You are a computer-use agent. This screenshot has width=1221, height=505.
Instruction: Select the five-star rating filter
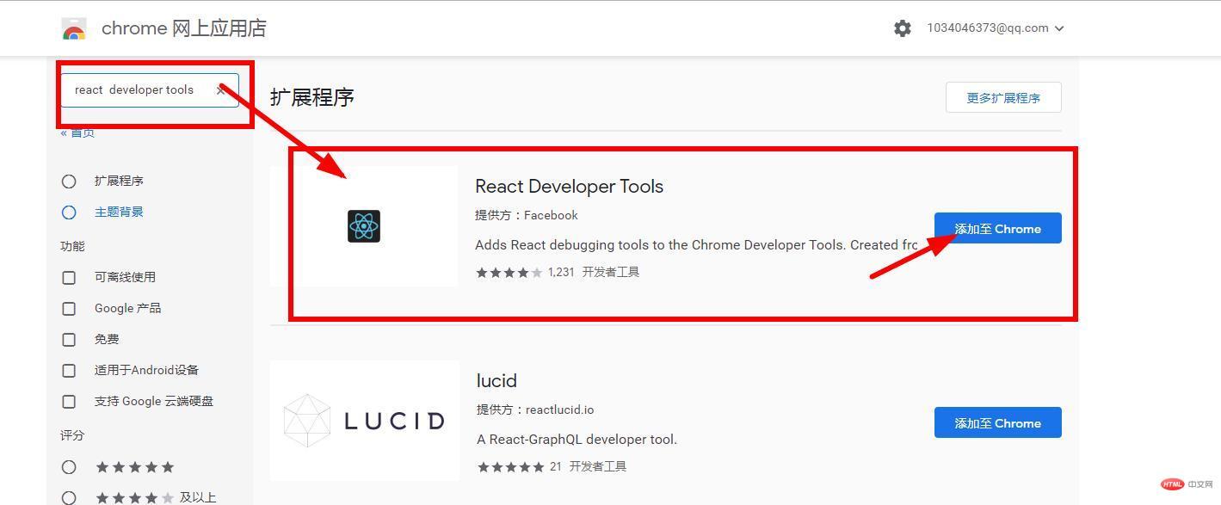(69, 467)
